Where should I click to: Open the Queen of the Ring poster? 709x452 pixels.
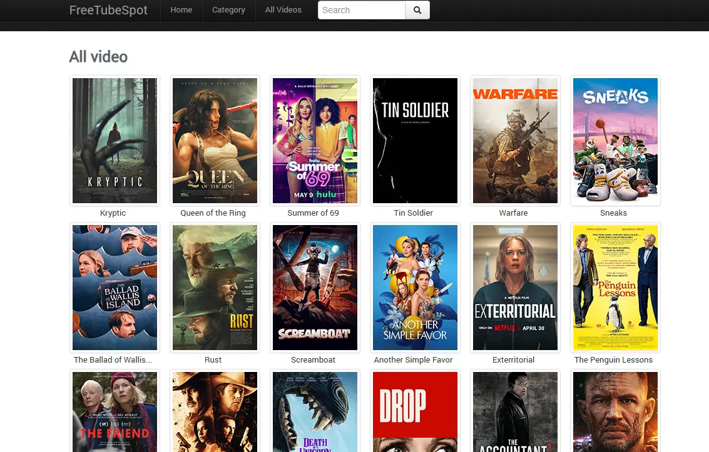pyautogui.click(x=215, y=141)
